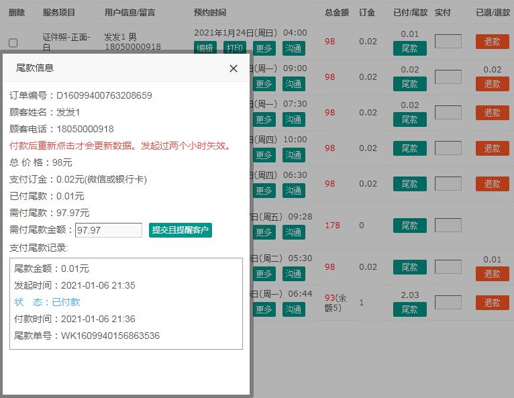This screenshot has height=398, width=514.
Task: Click 编辑 for the 04:00 order
Action: 205,48
